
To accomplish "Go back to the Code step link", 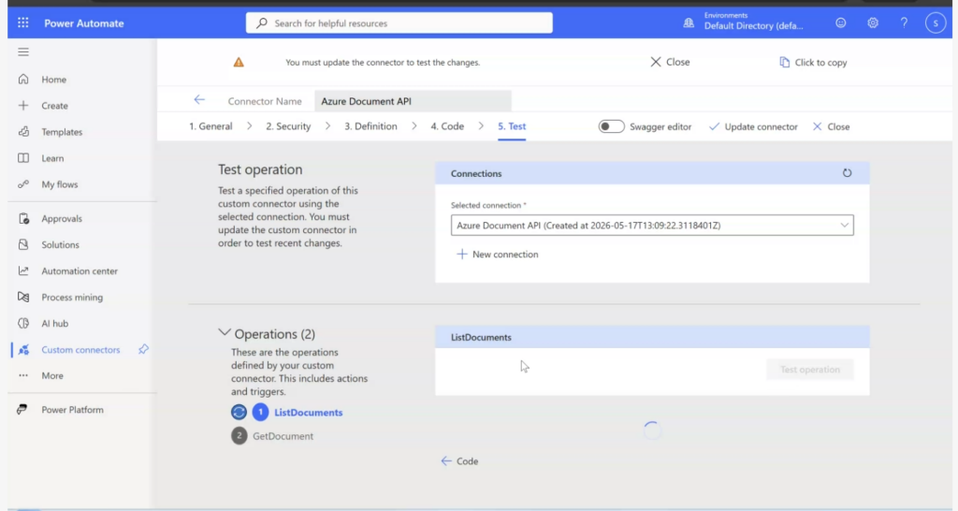I will [x=459, y=461].
